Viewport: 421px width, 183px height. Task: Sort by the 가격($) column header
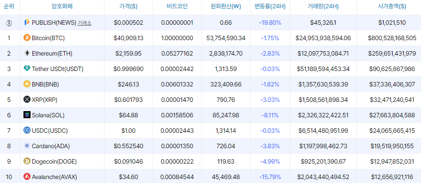click(128, 7)
